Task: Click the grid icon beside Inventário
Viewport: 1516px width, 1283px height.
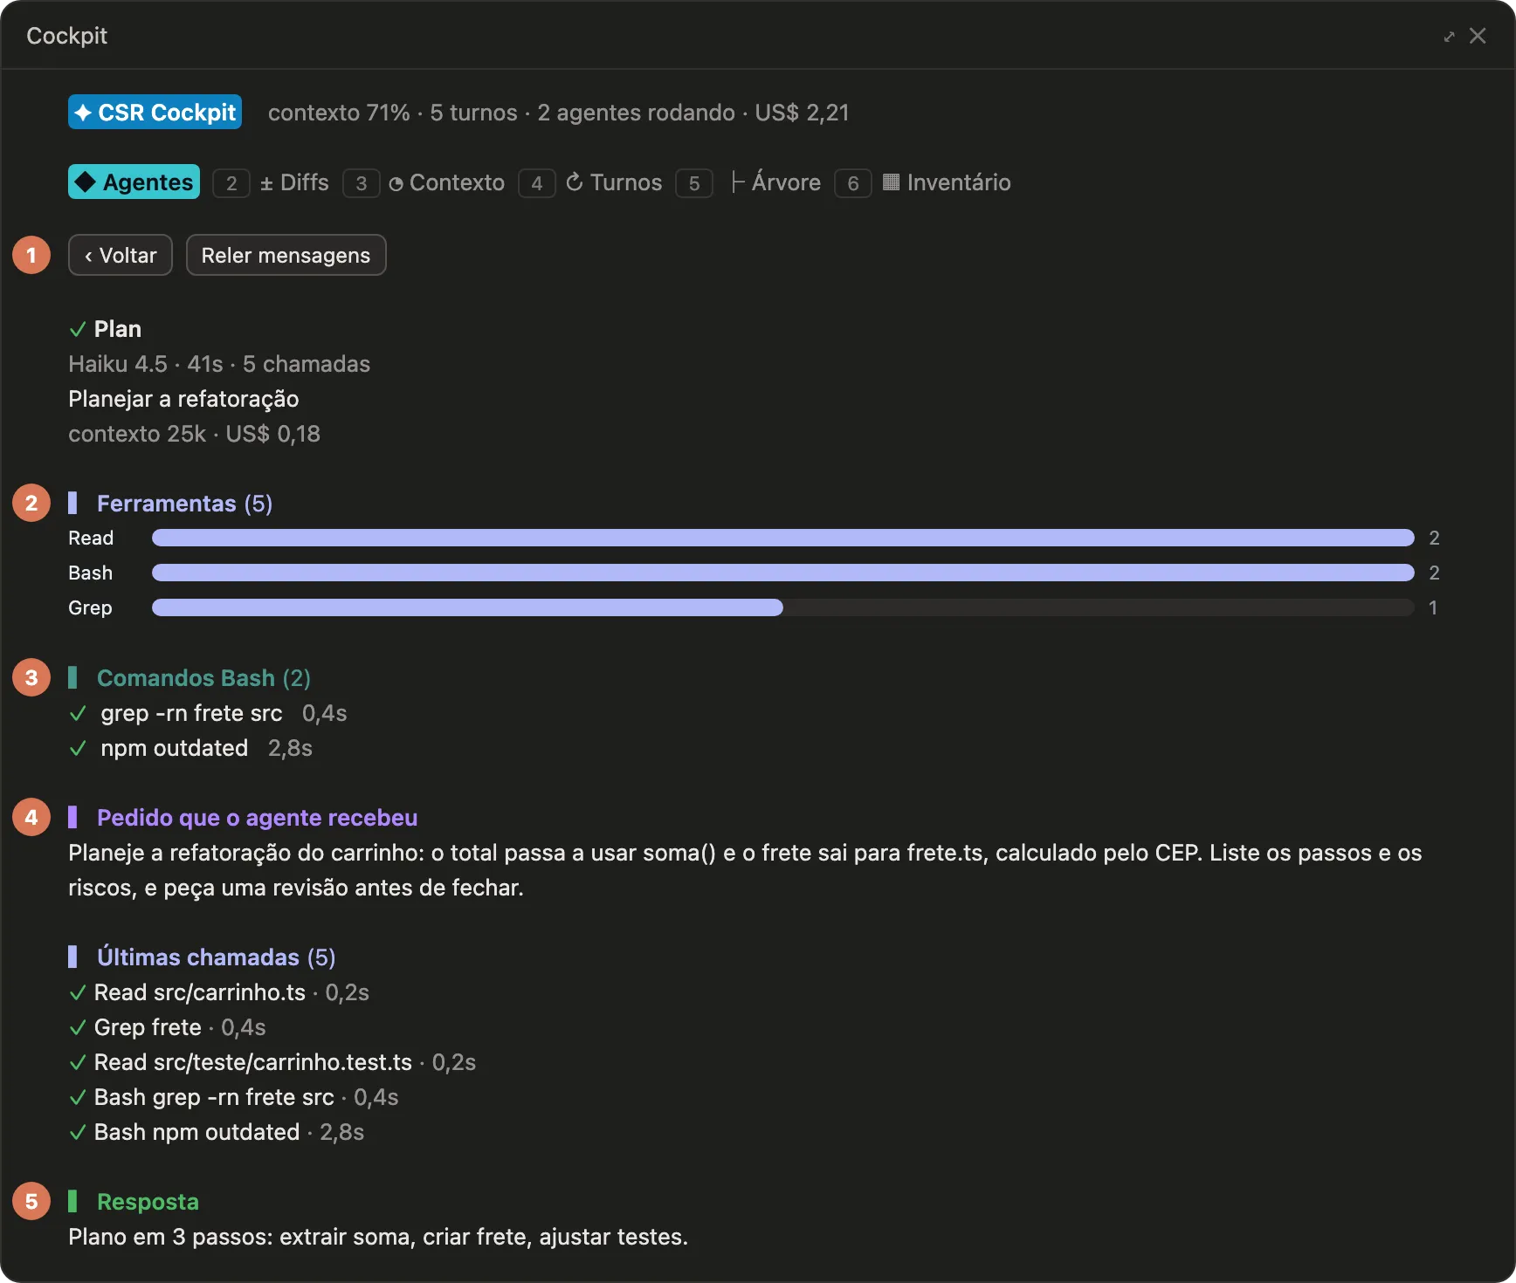Action: [891, 182]
